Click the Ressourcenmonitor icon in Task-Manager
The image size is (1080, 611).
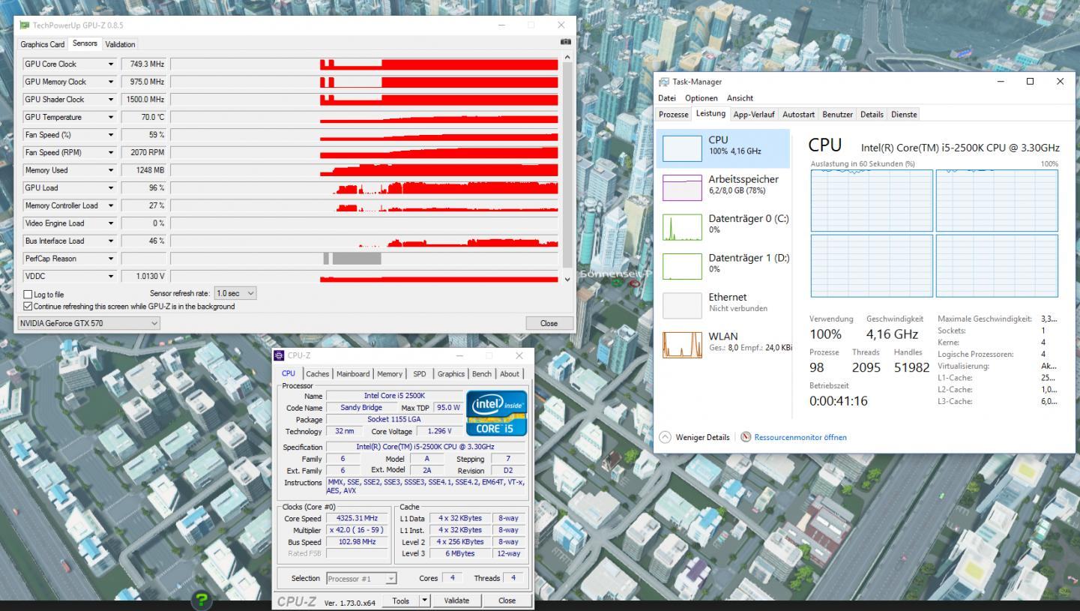(746, 437)
